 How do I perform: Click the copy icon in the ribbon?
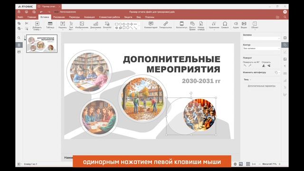19,23
